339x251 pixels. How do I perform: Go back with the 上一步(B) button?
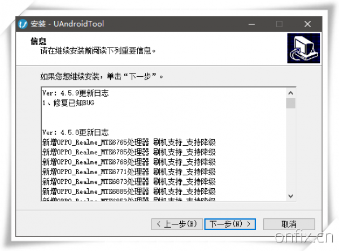coord(176,224)
